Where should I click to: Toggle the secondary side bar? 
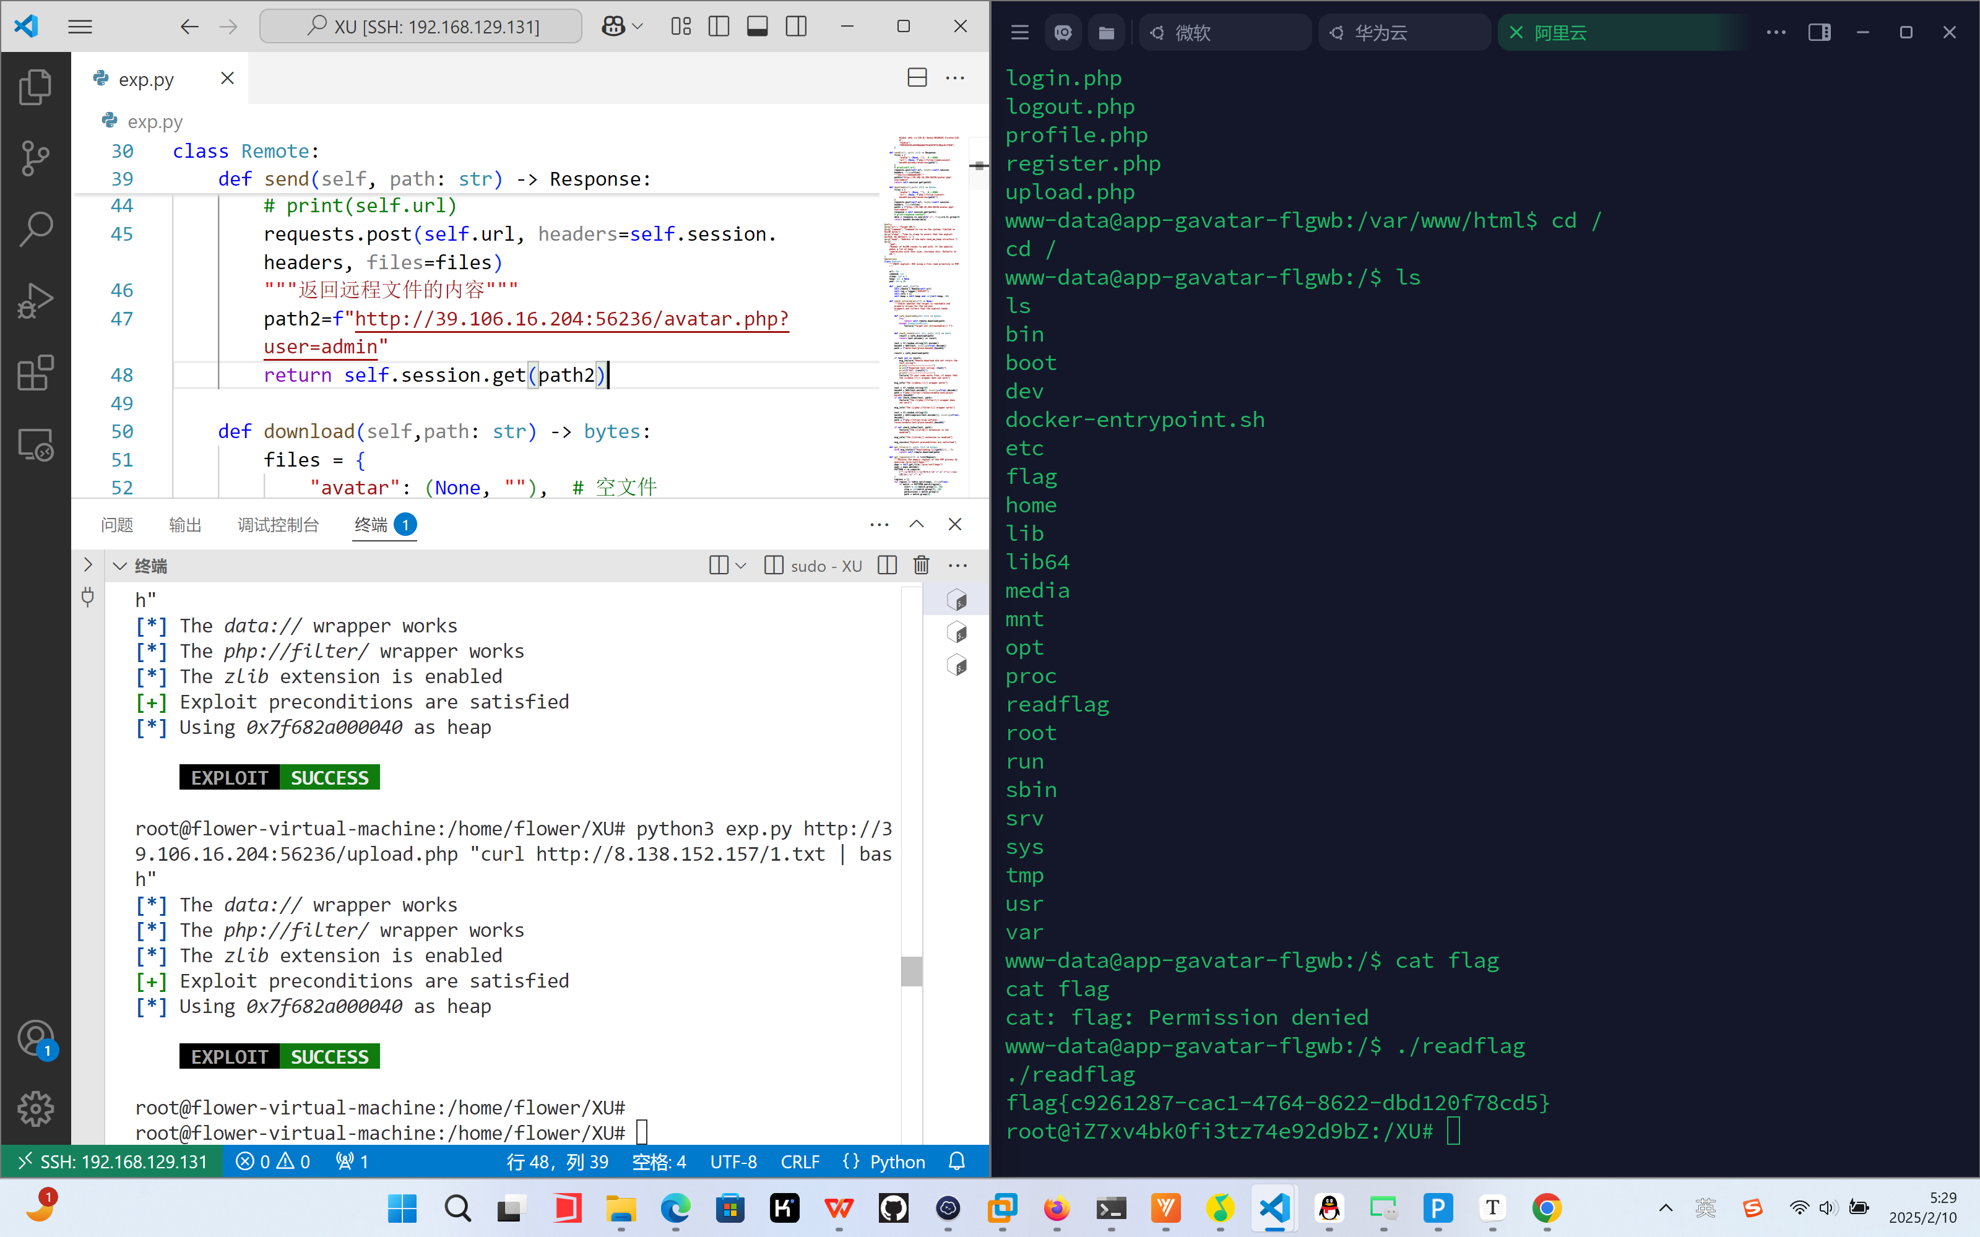point(796,27)
